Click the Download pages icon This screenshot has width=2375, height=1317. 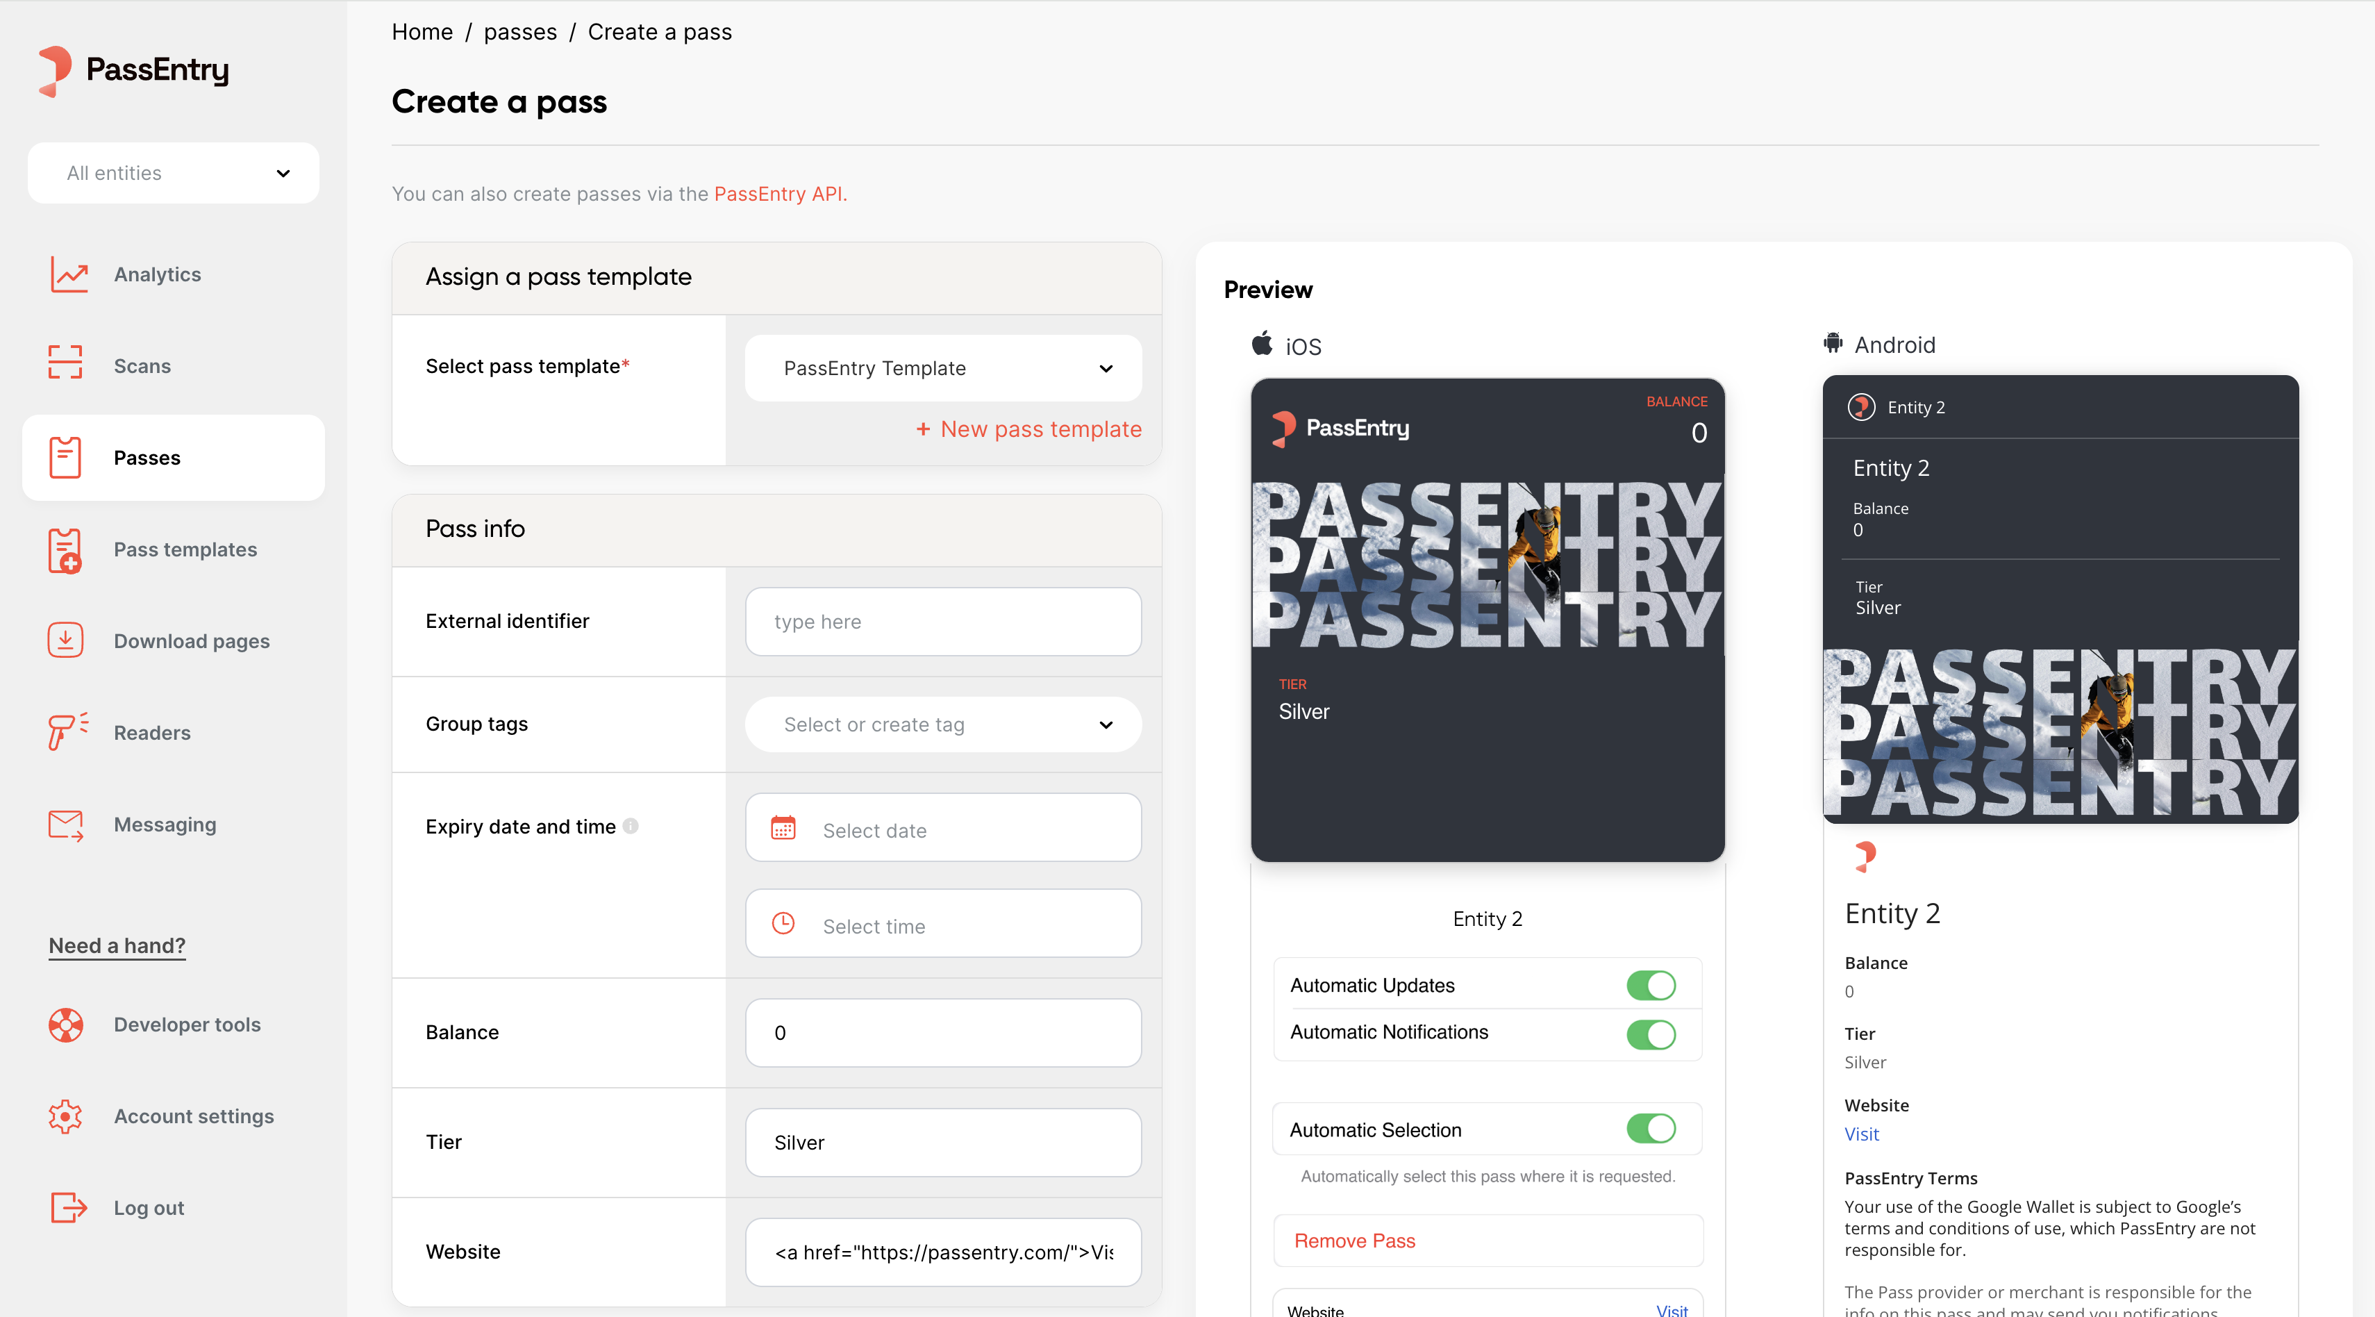click(x=65, y=640)
